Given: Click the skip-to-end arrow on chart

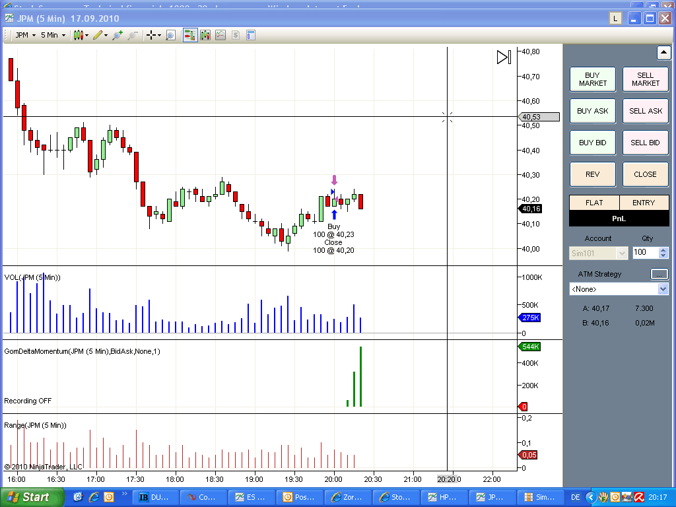Looking at the screenshot, I should click(504, 57).
